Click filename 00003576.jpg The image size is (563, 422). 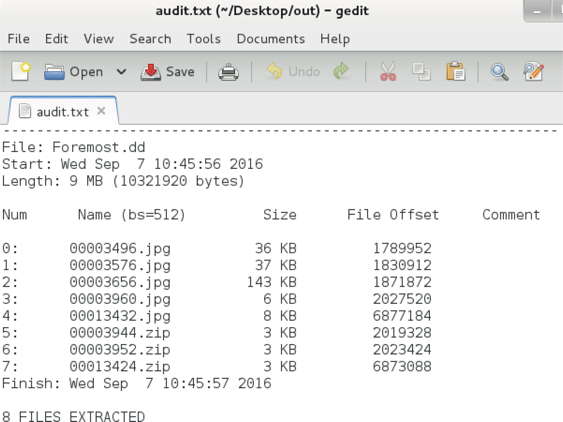coord(120,265)
